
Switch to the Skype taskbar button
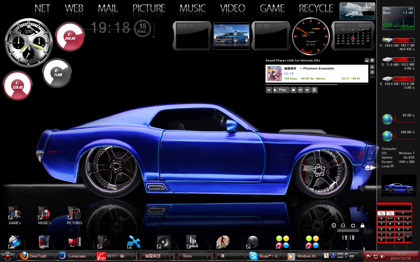click(265, 256)
